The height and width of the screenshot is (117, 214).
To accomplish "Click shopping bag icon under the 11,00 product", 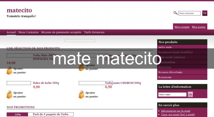I will 82,68.
